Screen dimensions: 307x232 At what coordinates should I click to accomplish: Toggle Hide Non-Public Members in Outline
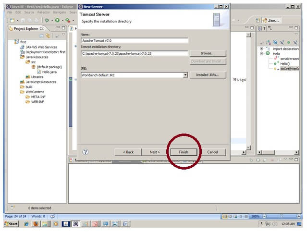289,42
